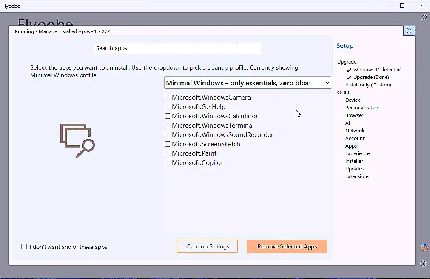Image resolution: width=430 pixels, height=279 pixels.
Task: Go to the Updates section
Action: (354, 168)
